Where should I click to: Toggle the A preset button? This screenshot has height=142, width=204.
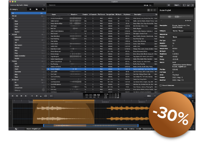[148, 10]
